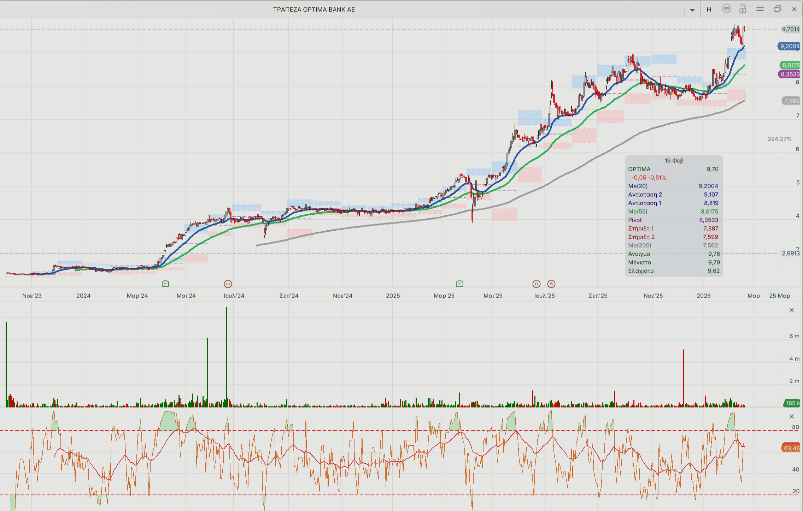
Task: Close the RSI oscillator panel
Action: point(792,416)
